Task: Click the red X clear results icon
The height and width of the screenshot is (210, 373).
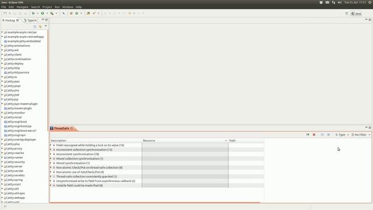Action: [x=314, y=135]
